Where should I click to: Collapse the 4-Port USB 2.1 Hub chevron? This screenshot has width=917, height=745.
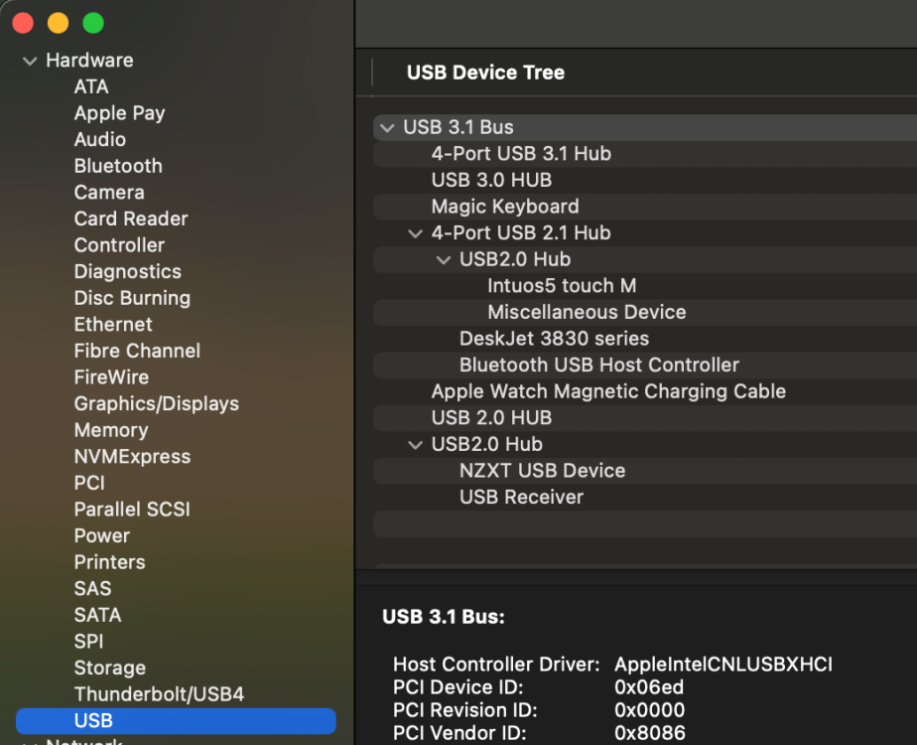pyautogui.click(x=415, y=232)
